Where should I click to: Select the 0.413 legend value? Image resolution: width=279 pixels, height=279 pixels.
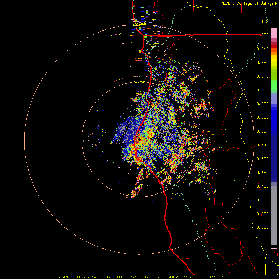(263, 186)
